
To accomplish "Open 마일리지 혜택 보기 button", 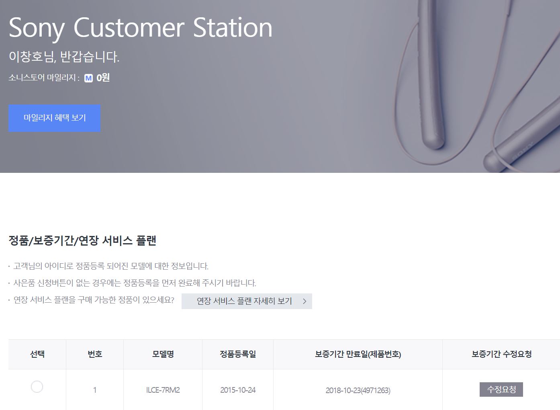I will point(54,118).
